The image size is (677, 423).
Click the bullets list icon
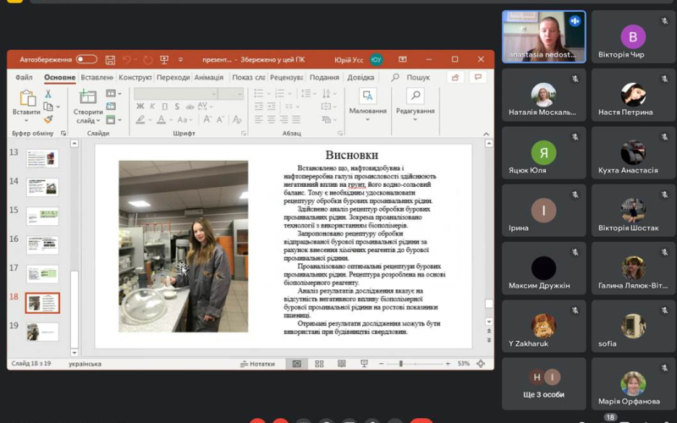coord(259,93)
